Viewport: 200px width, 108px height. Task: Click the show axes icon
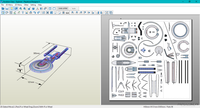(37, 8)
